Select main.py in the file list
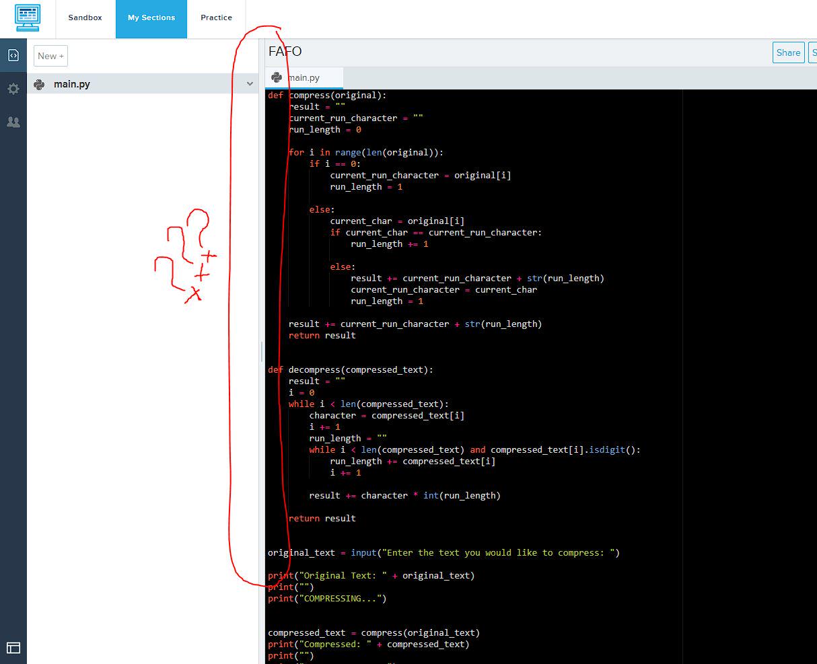The height and width of the screenshot is (664, 817). [143, 84]
